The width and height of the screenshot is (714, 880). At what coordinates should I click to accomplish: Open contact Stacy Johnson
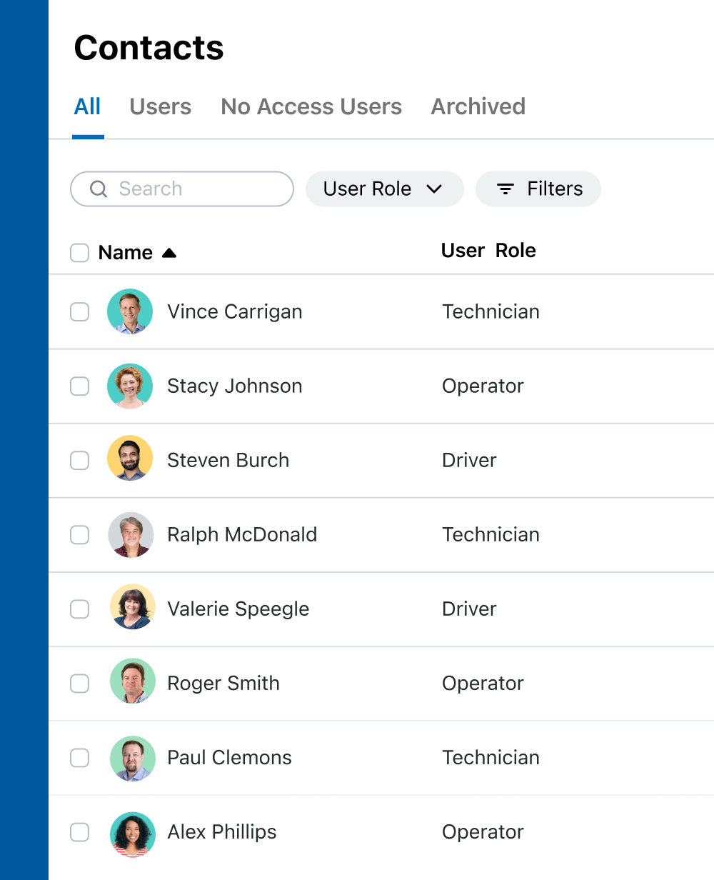(235, 386)
